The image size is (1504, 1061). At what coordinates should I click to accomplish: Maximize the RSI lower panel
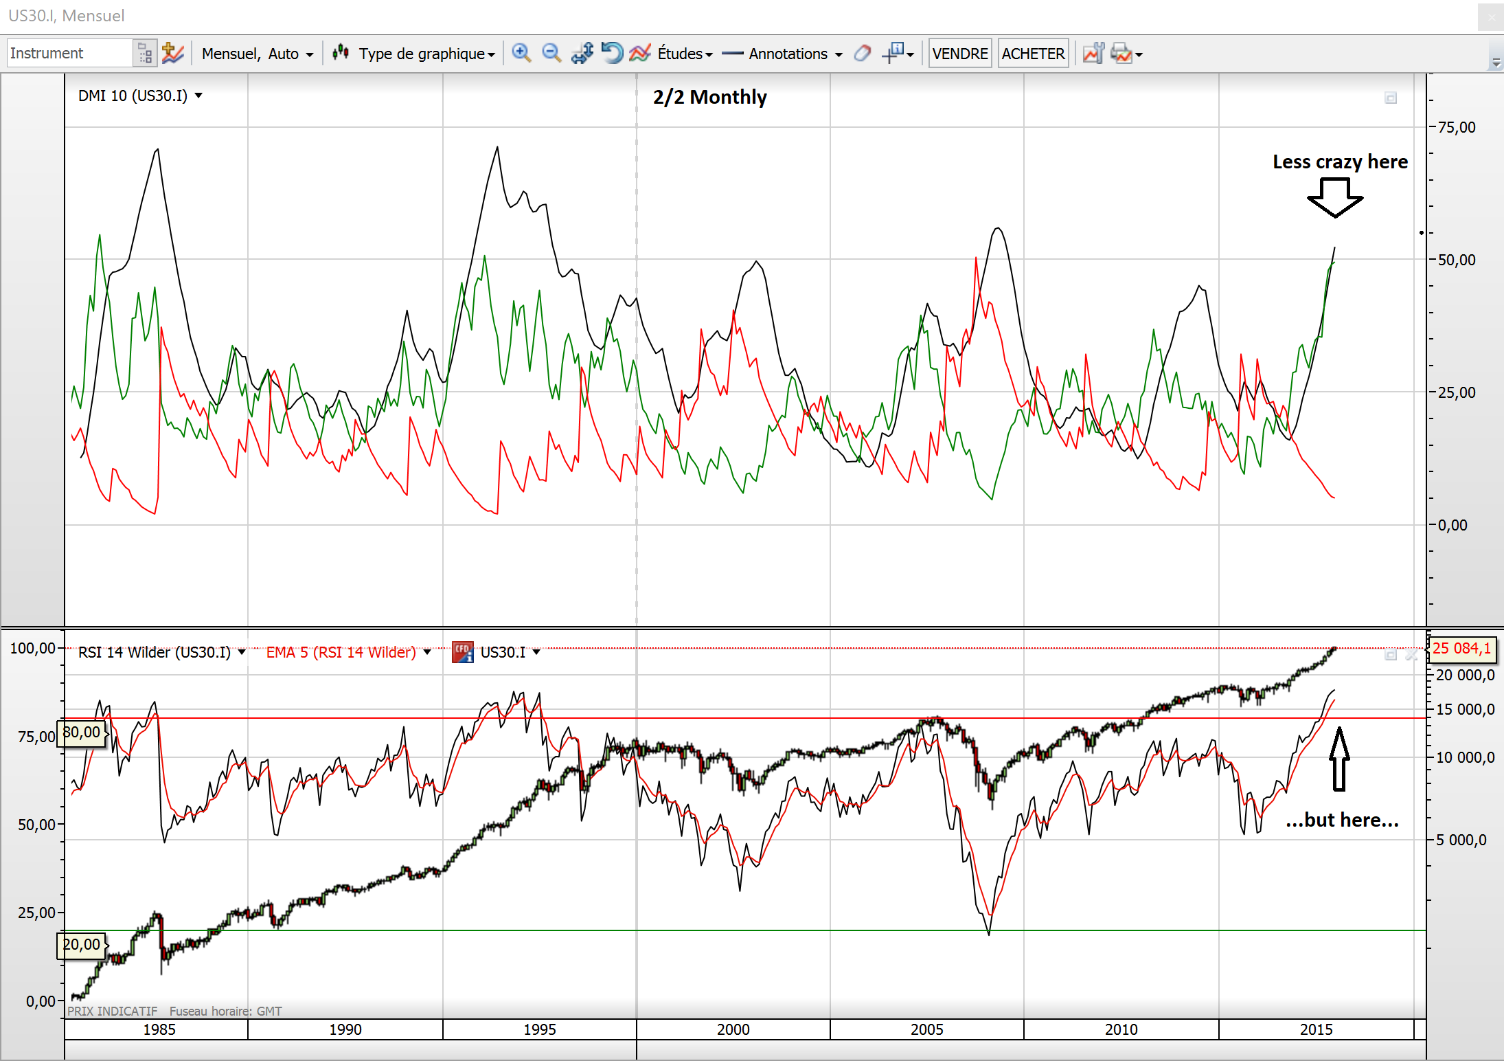coord(1391,655)
